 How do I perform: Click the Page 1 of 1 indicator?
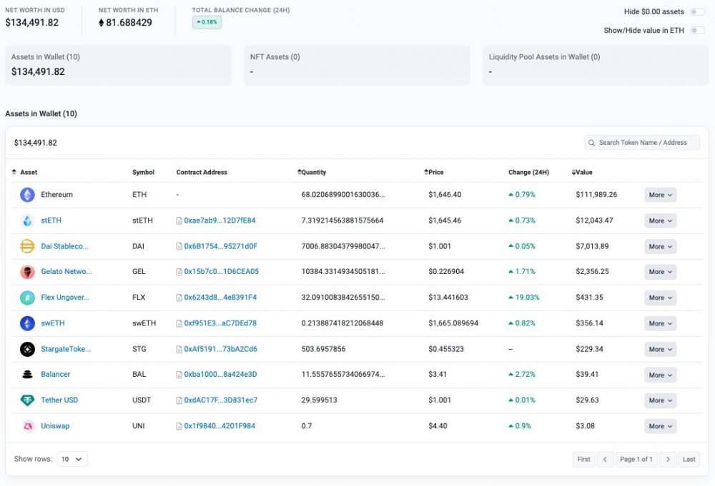[x=636, y=459]
